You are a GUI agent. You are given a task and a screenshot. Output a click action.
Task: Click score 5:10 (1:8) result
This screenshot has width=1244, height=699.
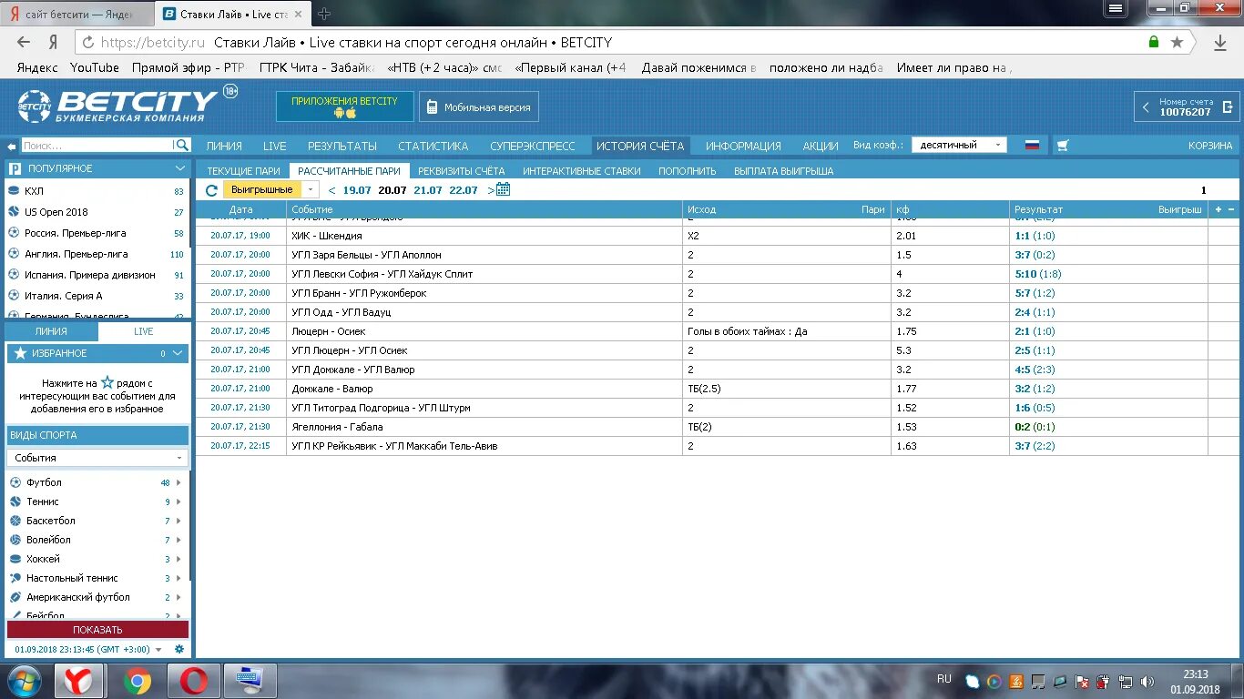[1038, 274]
